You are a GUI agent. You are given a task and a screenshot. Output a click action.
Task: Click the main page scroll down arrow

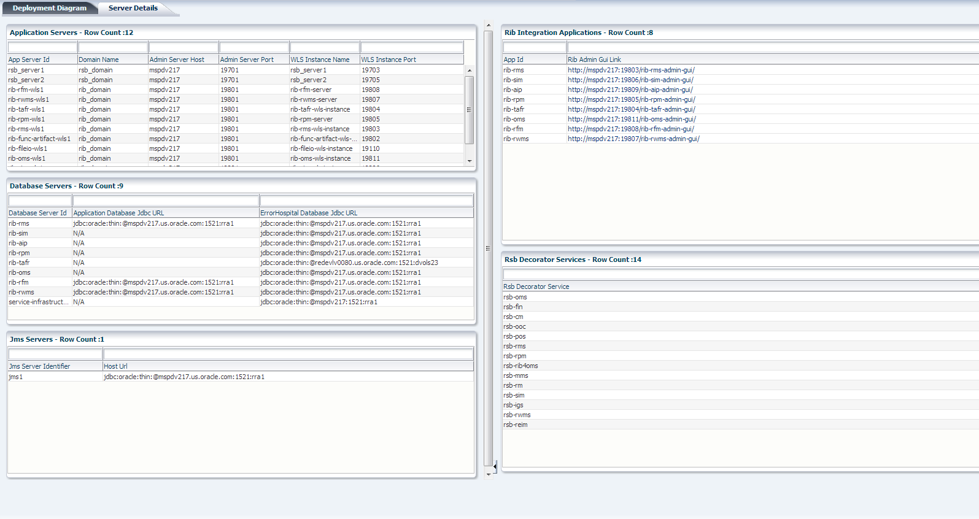coord(489,474)
